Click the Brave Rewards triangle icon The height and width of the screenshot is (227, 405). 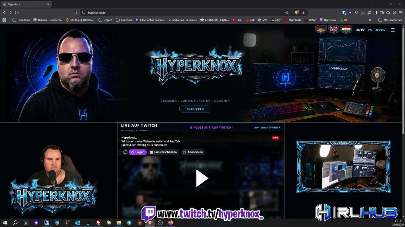303,13
